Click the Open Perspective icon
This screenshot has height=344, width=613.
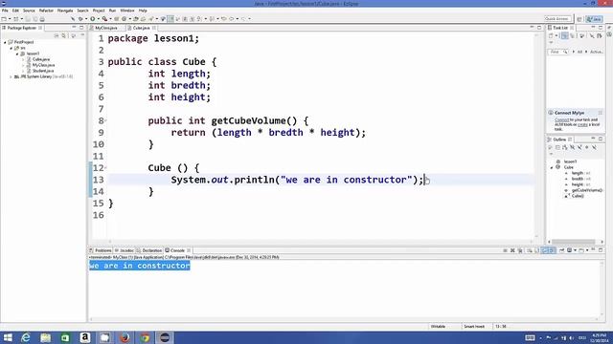[x=579, y=19]
